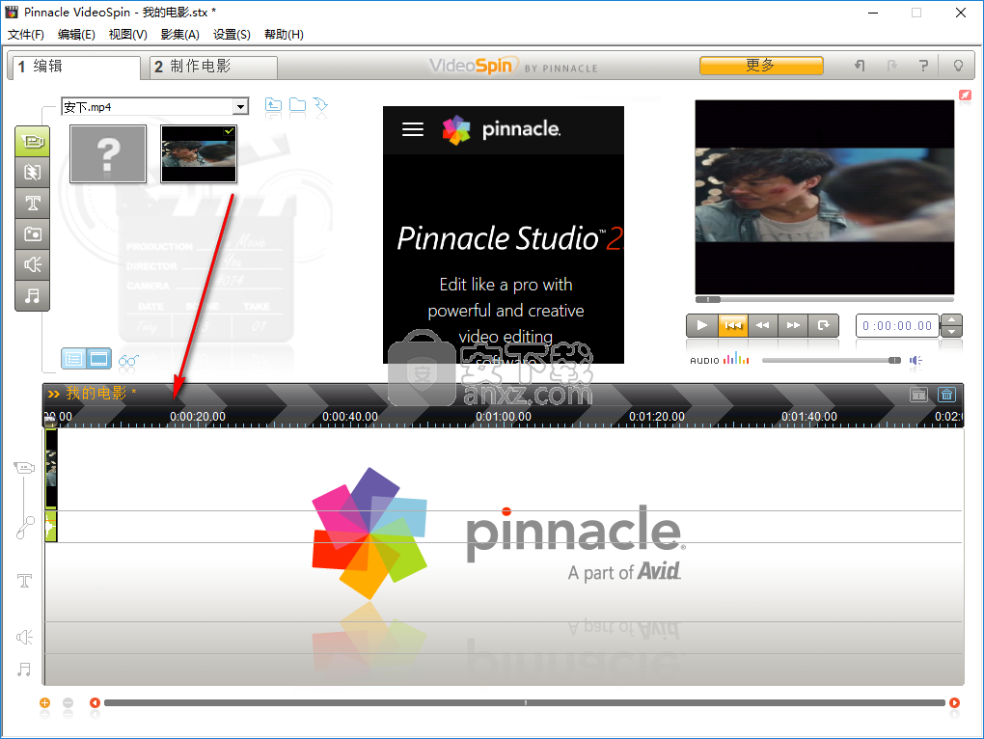Click the original audio track icon
The image size is (984, 739).
pyautogui.click(x=24, y=528)
